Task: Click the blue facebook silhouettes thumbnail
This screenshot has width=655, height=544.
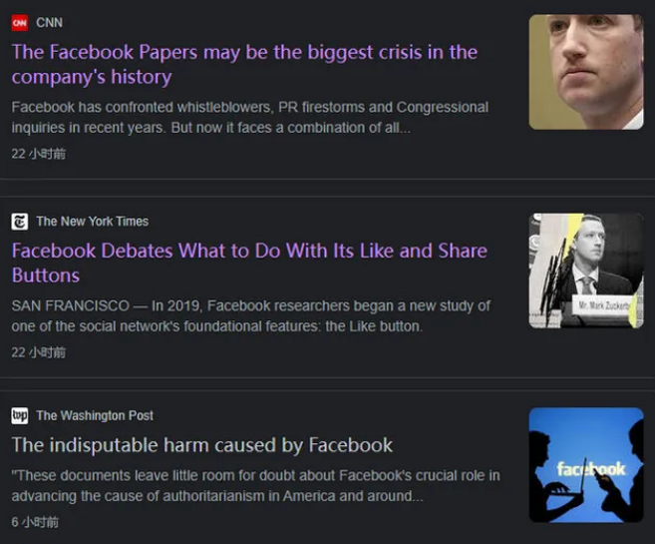Action: pos(586,465)
